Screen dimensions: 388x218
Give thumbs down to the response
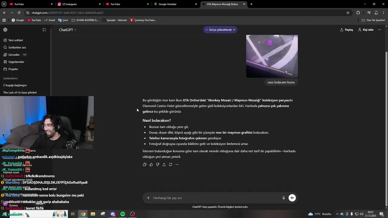point(158,164)
